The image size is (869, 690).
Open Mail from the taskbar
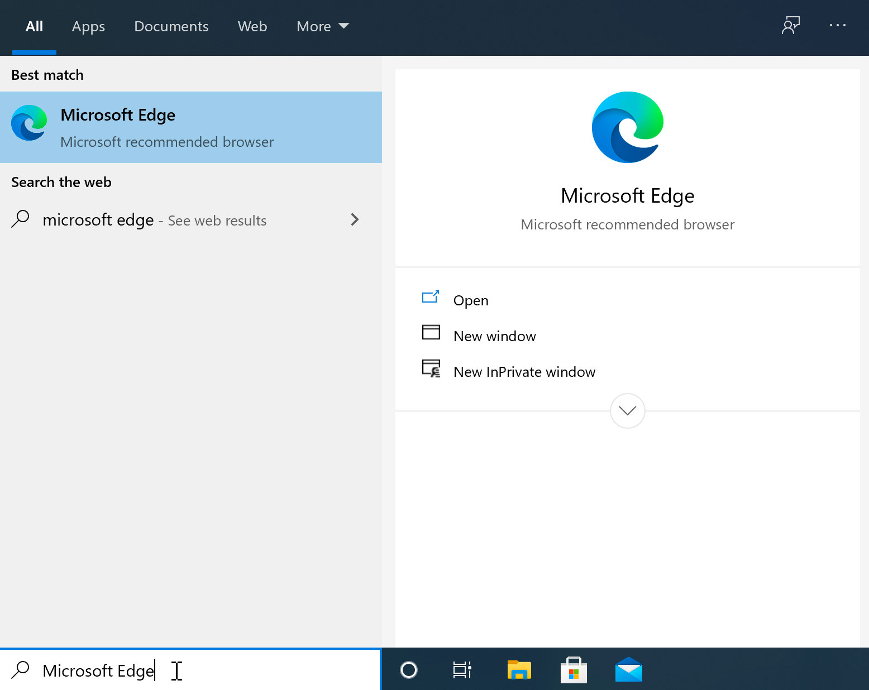click(628, 670)
